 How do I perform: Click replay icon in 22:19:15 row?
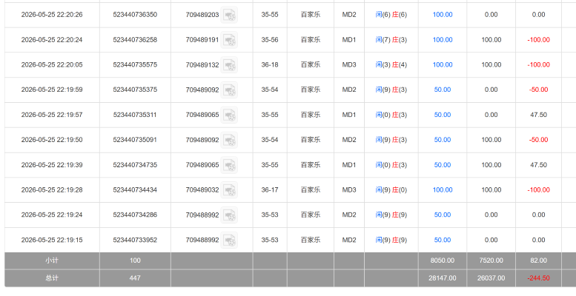[229, 240]
